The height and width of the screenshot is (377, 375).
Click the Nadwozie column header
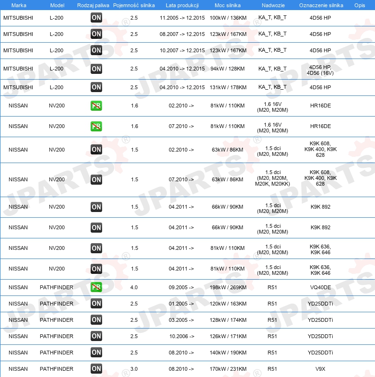273,5
